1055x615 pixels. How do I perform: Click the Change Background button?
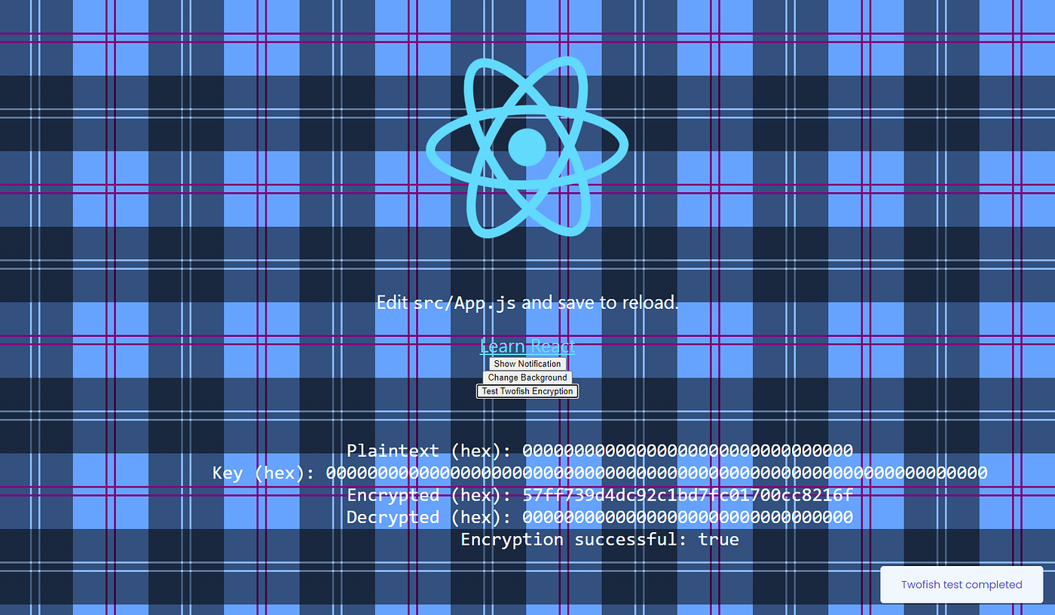pyautogui.click(x=527, y=378)
